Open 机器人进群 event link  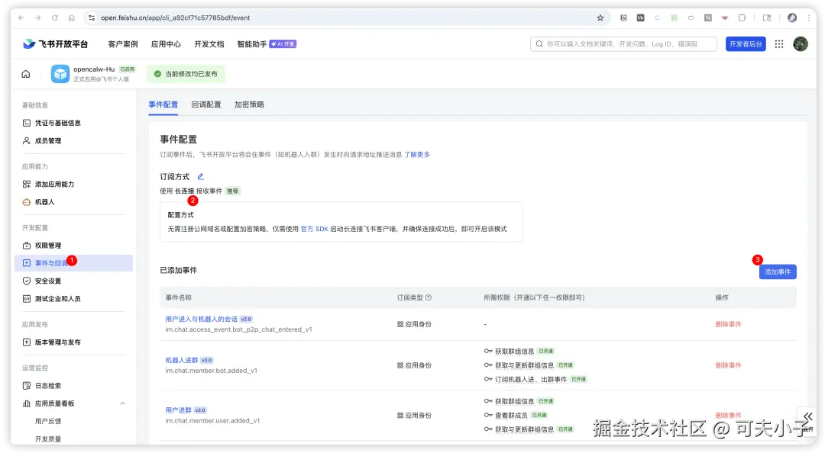(182, 360)
